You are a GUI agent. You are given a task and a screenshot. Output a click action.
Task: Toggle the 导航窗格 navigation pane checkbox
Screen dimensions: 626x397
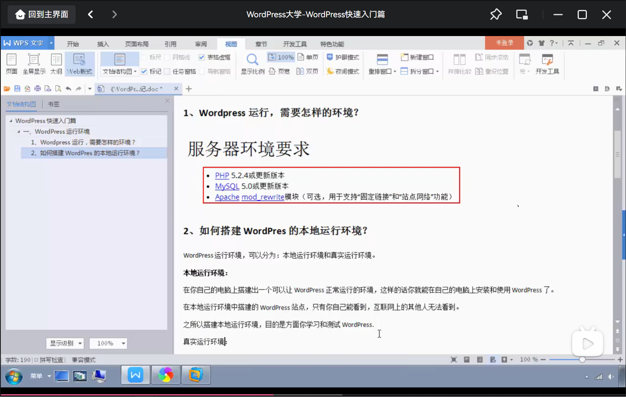[x=202, y=71]
